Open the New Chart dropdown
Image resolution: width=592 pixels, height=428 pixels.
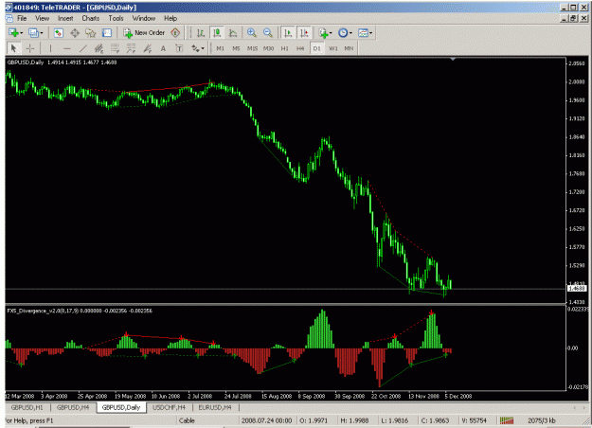[x=15, y=33]
